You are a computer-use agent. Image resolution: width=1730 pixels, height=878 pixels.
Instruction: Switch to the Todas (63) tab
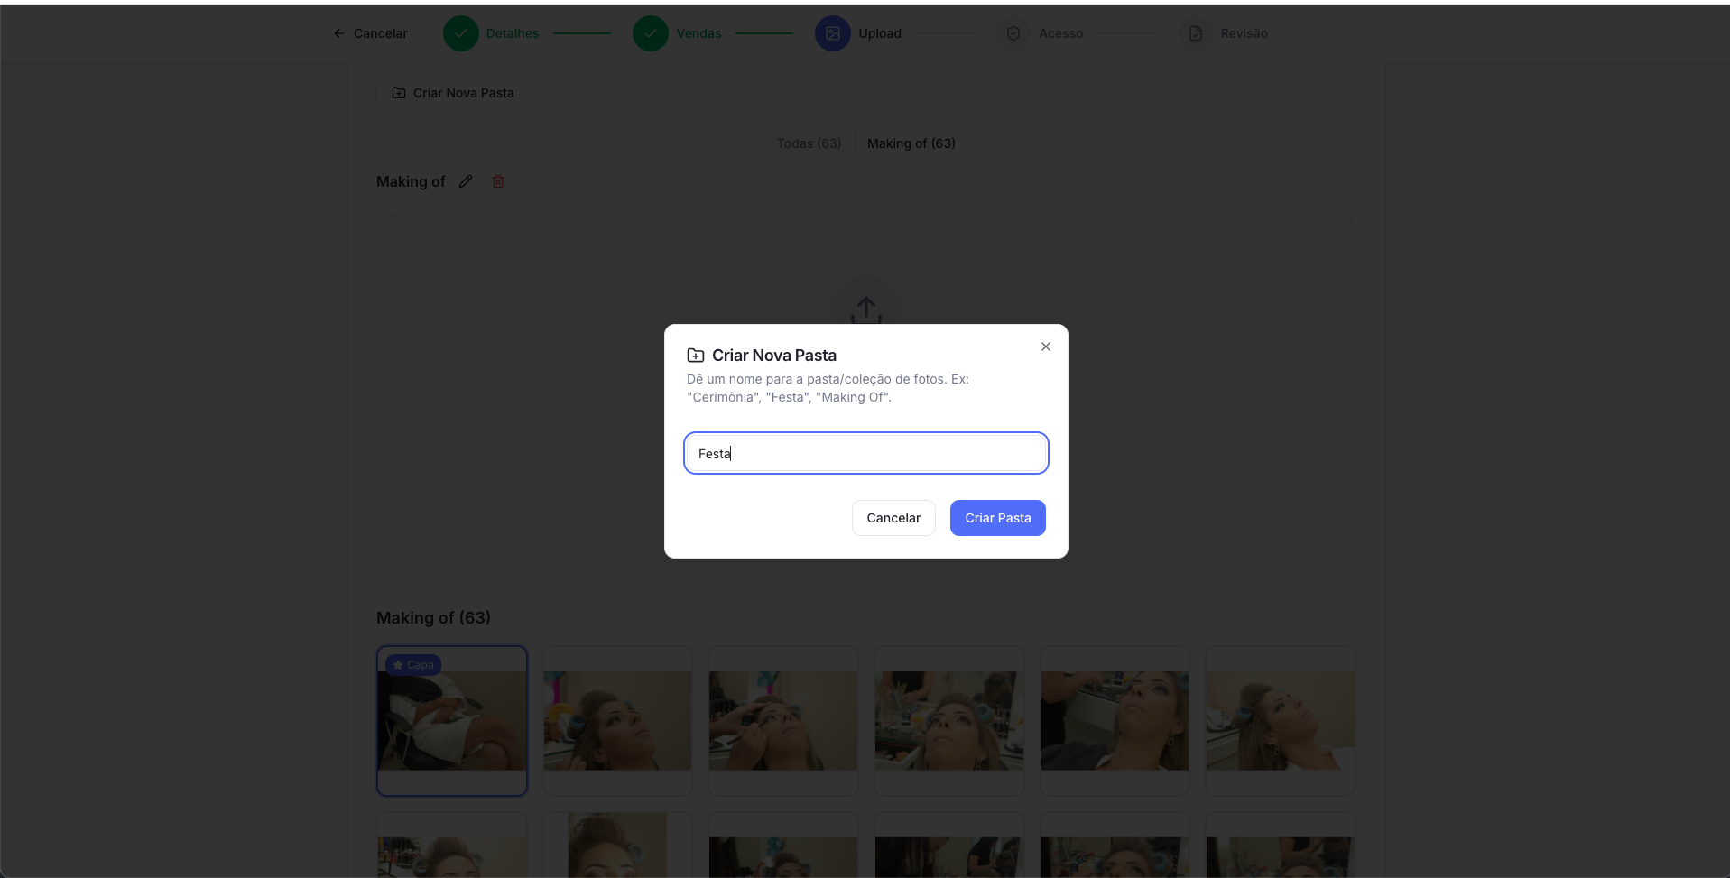click(x=809, y=143)
